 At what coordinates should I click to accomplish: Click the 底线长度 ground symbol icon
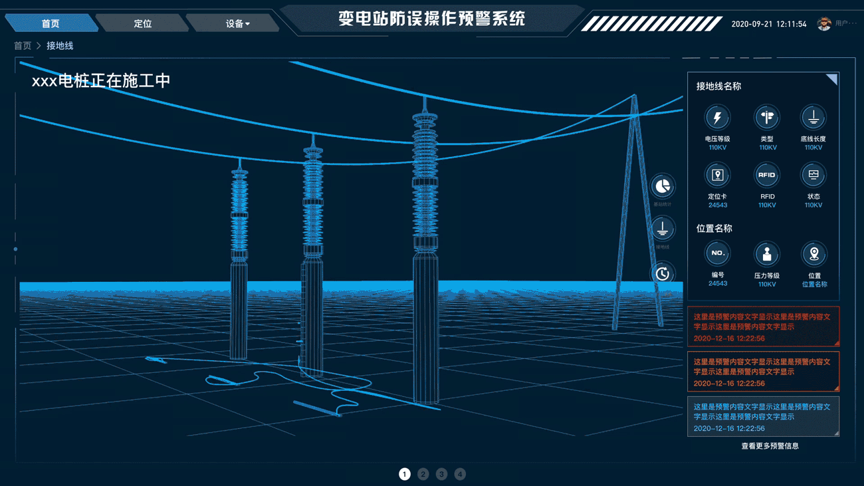tap(813, 118)
